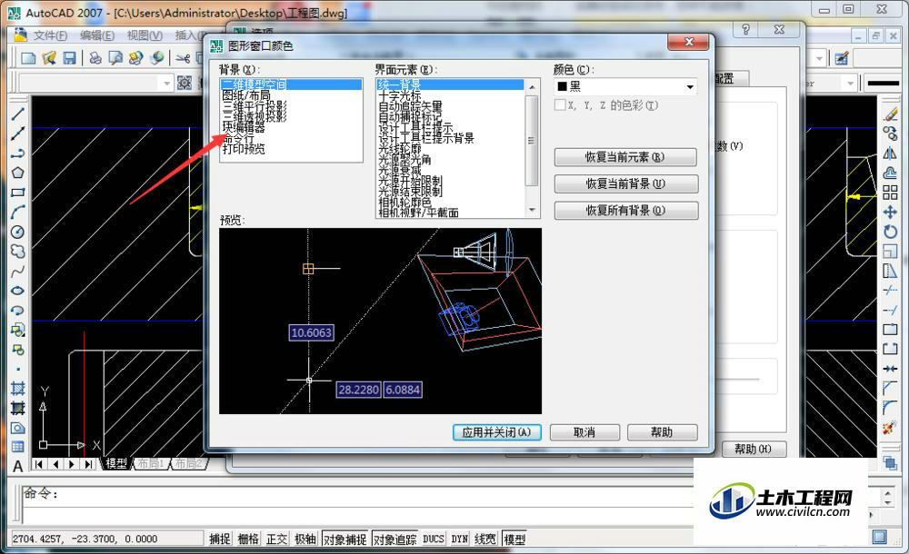Toggle 对象追踪 object tracking in status bar

tap(395, 539)
